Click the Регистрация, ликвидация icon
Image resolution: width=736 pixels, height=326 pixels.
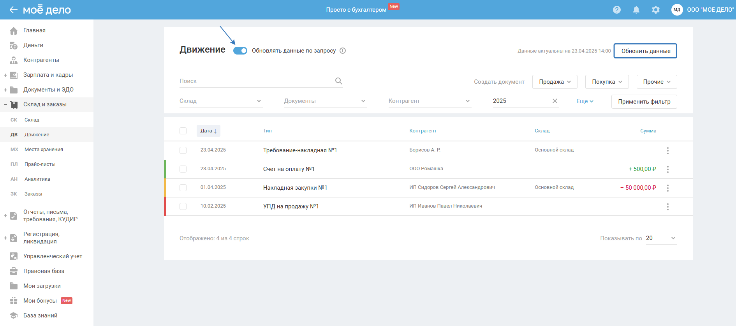click(x=14, y=238)
